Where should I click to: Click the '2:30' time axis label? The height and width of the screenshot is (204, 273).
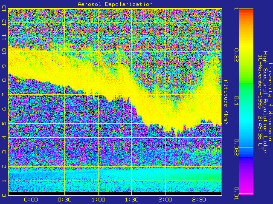pos(199,200)
